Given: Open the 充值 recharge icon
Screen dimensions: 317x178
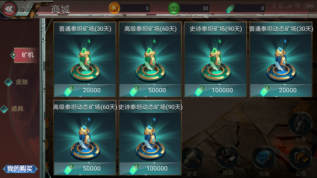Looking at the screenshot, I should [x=300, y=128].
